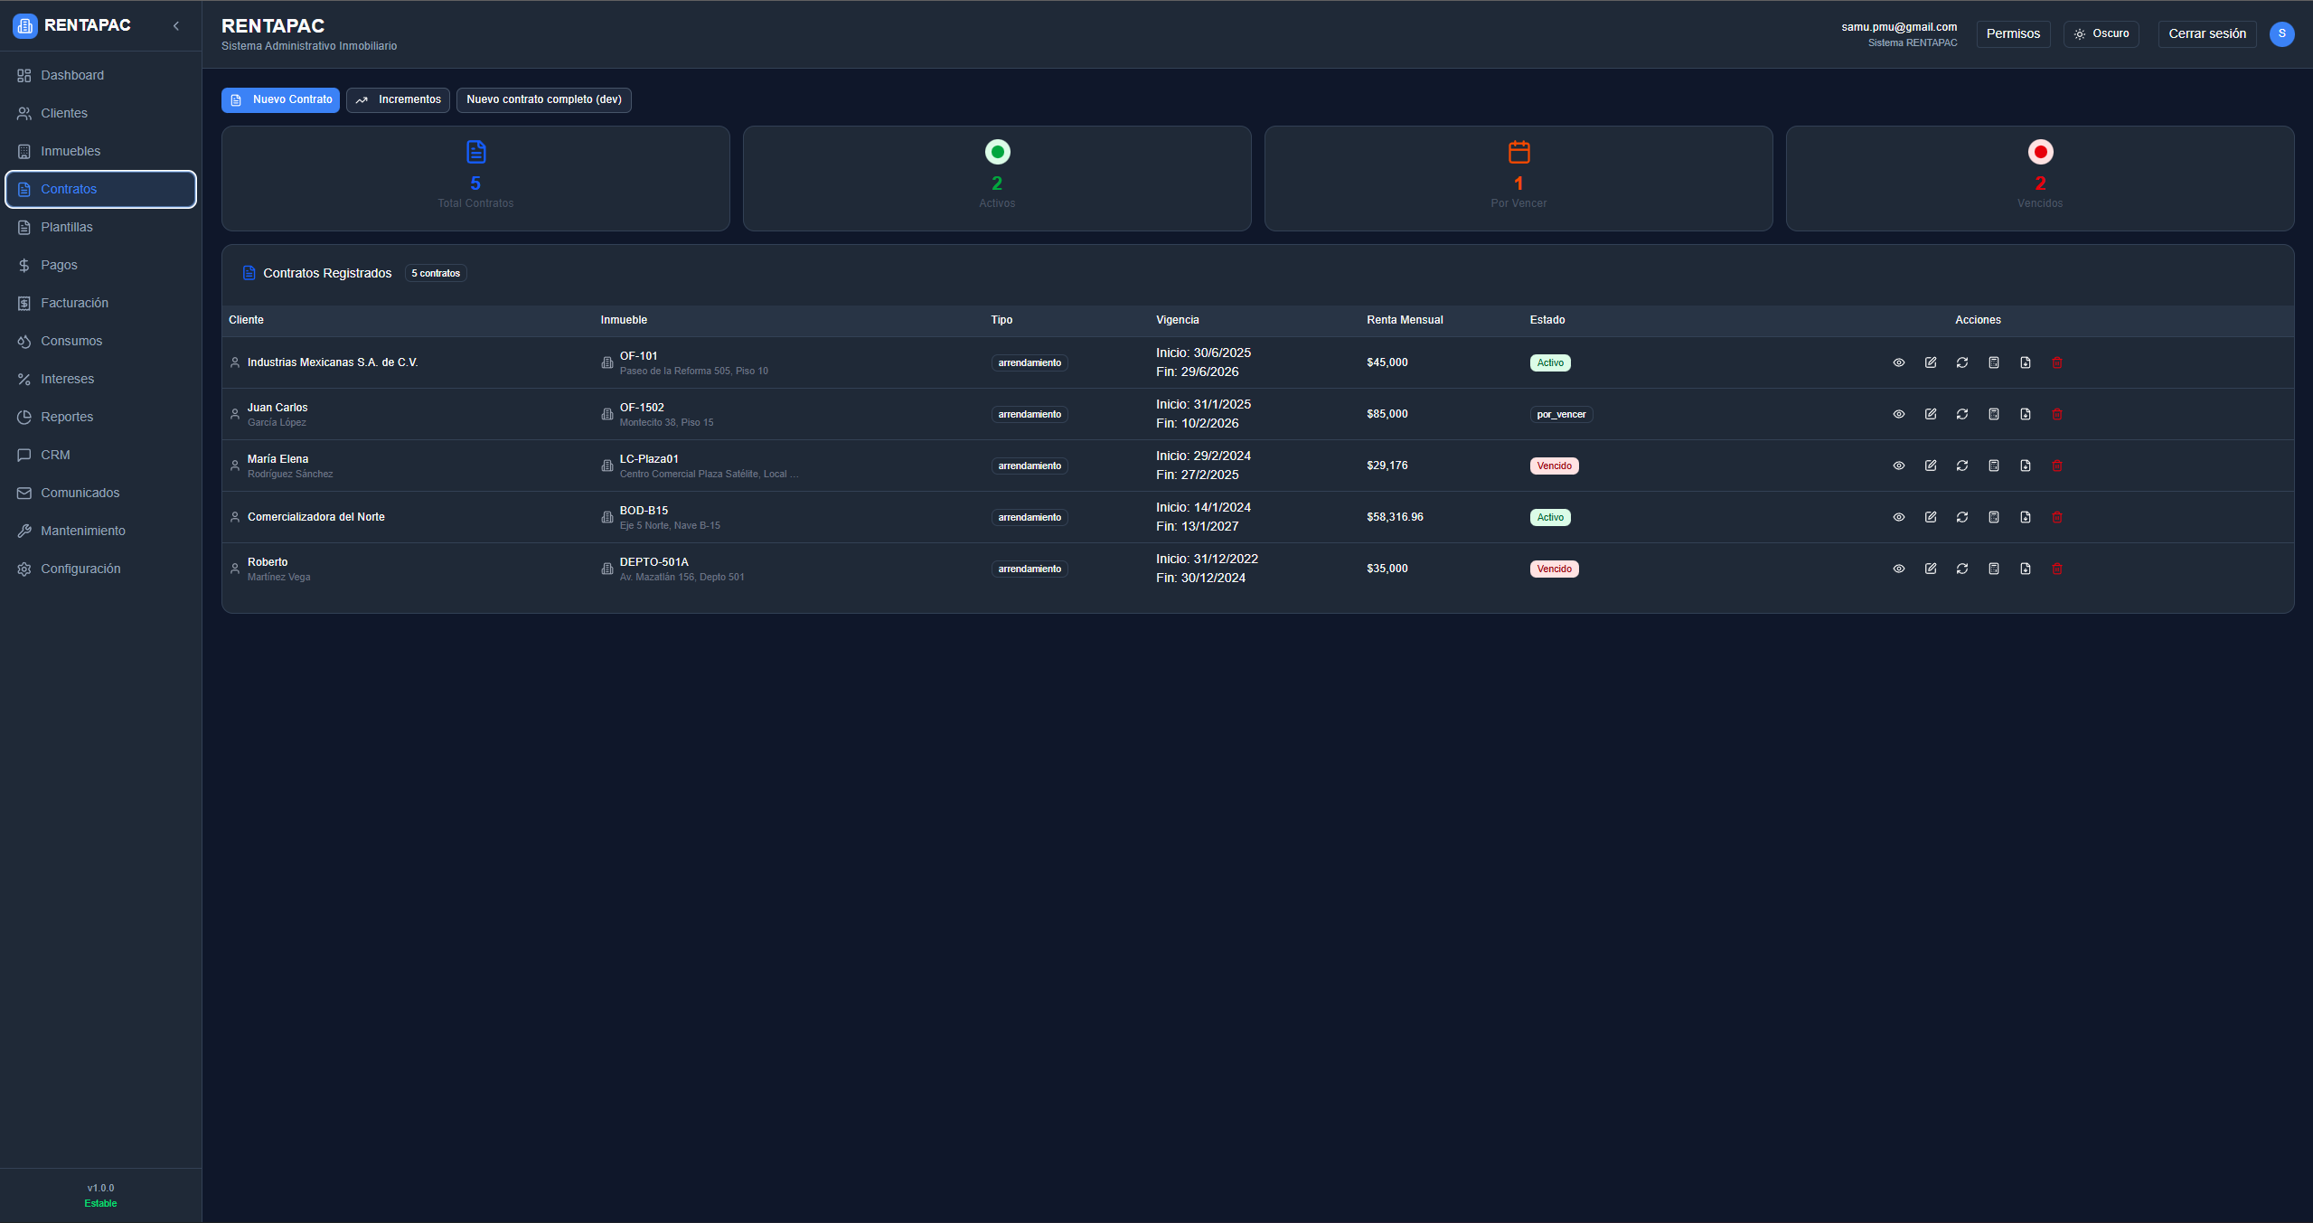This screenshot has height=1223, width=2313.
Task: Toggle the Oscuro theme switch
Action: tap(2101, 33)
